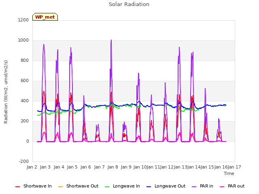
Task: Click the 1000 y-axis value
Action: (x=23, y=40)
